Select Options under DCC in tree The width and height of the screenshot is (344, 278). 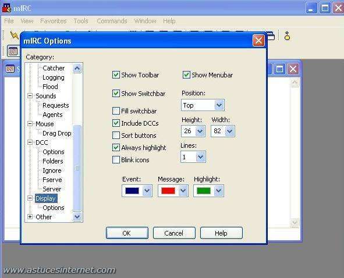tap(54, 152)
